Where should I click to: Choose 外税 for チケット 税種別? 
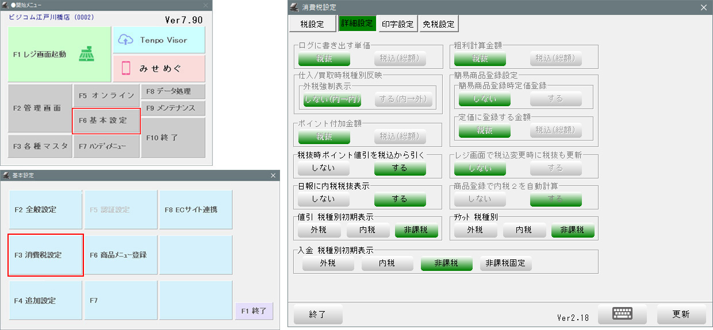click(476, 230)
